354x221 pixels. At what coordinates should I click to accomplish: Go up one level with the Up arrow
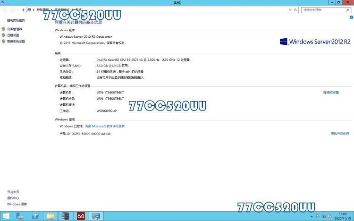pos(23,10)
